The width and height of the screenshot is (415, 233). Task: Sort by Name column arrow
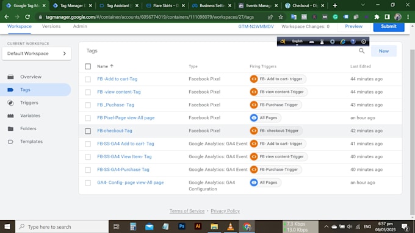tap(112, 66)
